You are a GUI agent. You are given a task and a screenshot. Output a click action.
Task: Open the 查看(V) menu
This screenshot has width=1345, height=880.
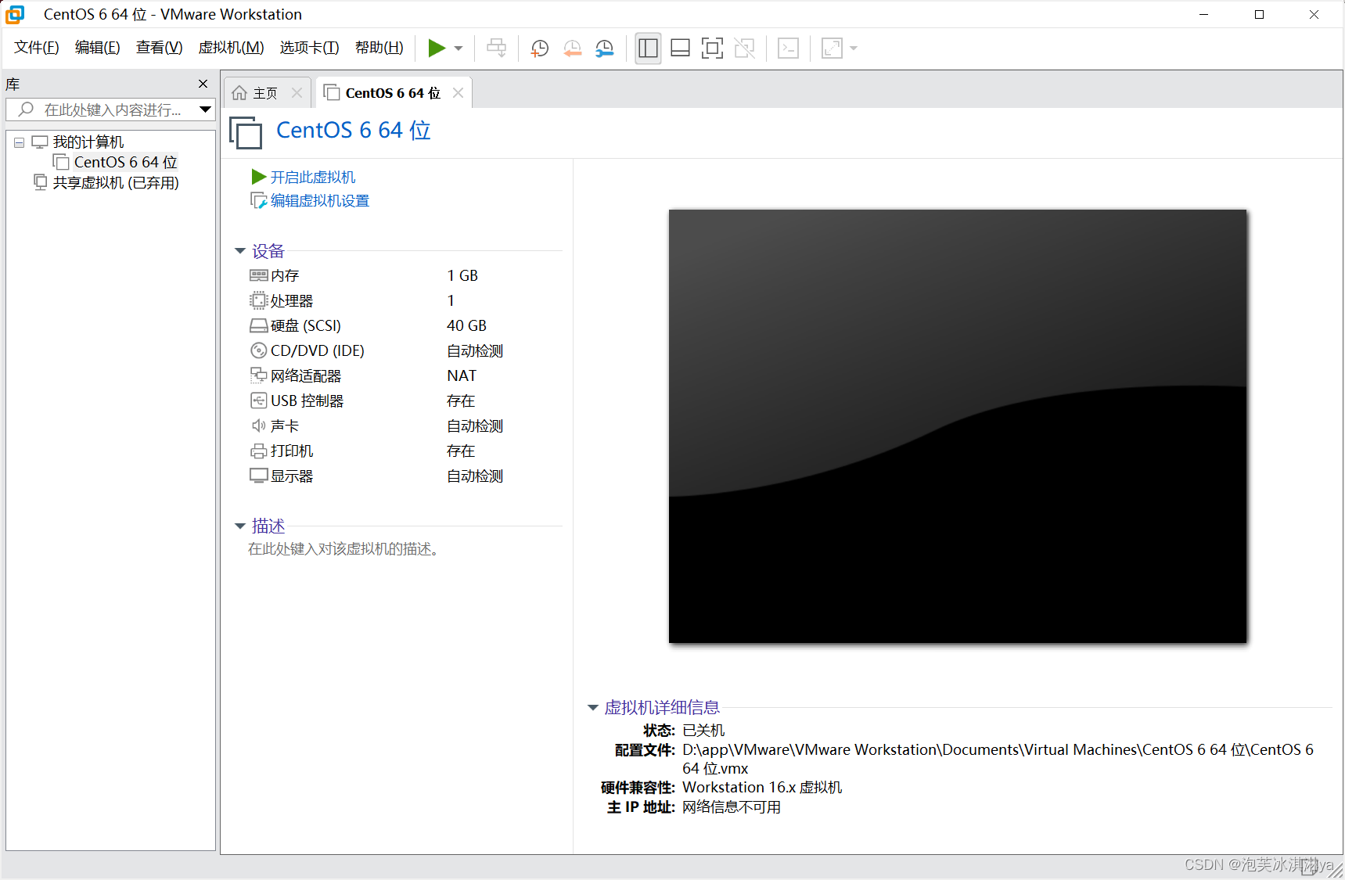click(159, 48)
